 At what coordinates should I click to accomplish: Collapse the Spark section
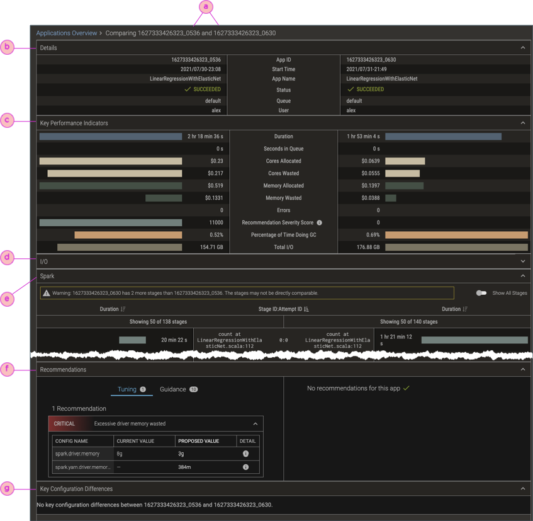click(x=522, y=276)
